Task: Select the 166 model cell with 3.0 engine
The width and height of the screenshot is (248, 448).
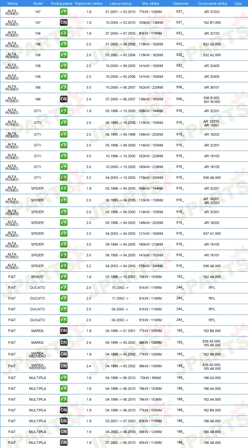Action: click(x=38, y=87)
